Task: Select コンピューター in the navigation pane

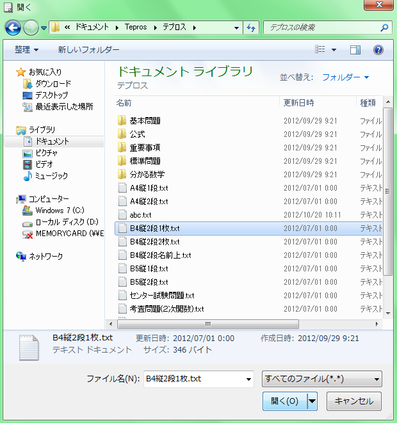Action: (42, 199)
